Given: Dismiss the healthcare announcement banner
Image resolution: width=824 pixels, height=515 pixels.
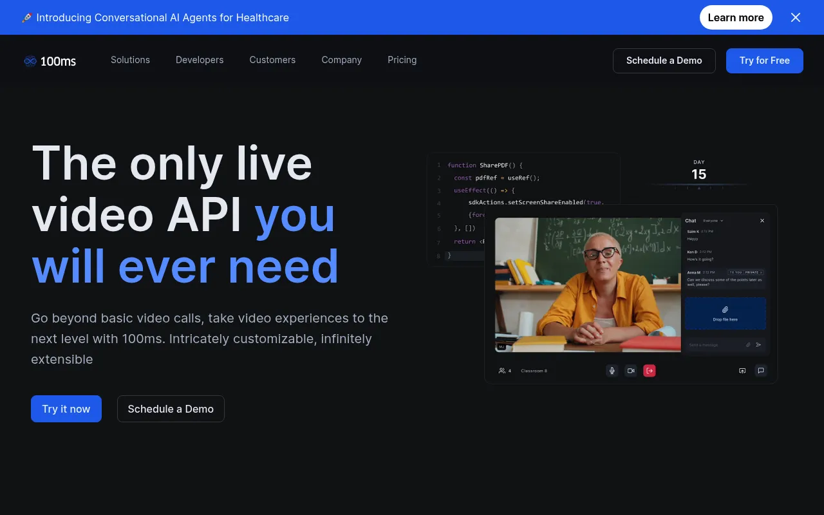Looking at the screenshot, I should [x=796, y=17].
